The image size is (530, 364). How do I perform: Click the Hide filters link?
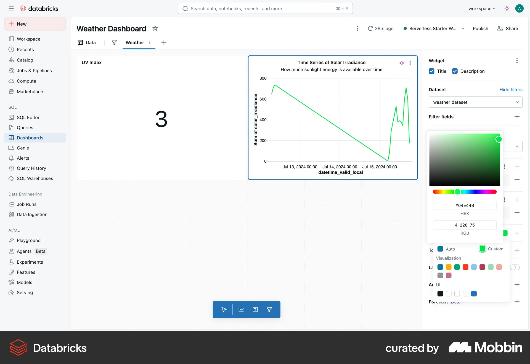point(511,90)
